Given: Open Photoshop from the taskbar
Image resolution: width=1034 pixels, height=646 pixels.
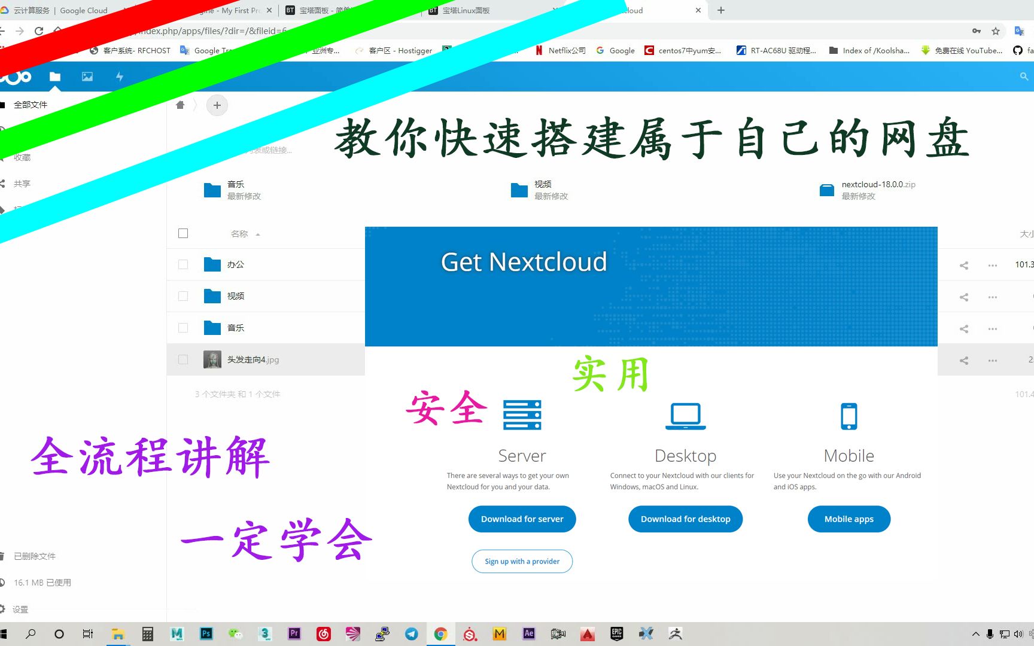Looking at the screenshot, I should pyautogui.click(x=206, y=633).
